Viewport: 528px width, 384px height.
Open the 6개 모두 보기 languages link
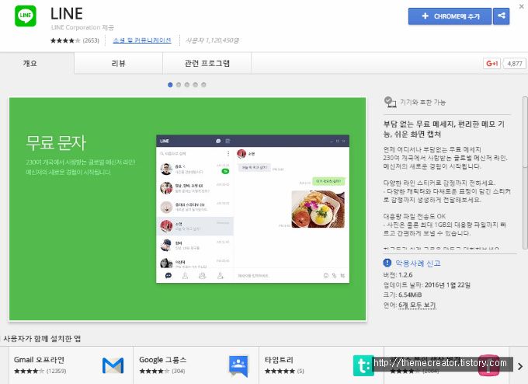417,305
